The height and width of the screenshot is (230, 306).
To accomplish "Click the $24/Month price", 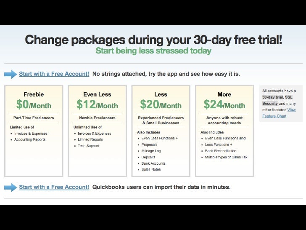I will 224,104.
